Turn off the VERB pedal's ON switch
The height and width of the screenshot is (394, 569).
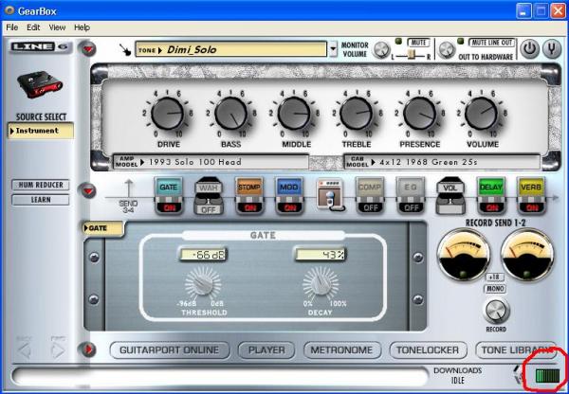click(x=531, y=208)
